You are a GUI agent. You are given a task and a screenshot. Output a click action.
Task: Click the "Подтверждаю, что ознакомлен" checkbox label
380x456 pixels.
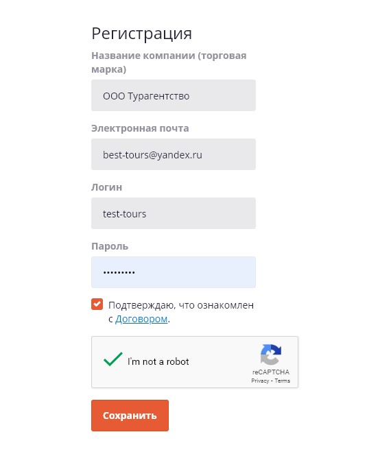pyautogui.click(x=181, y=305)
